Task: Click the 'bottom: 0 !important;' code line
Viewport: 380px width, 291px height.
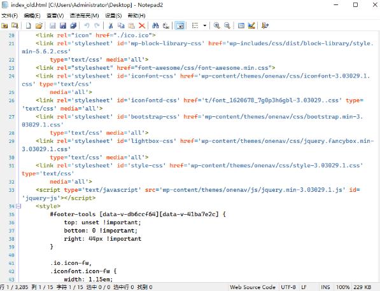Action: click(101, 231)
